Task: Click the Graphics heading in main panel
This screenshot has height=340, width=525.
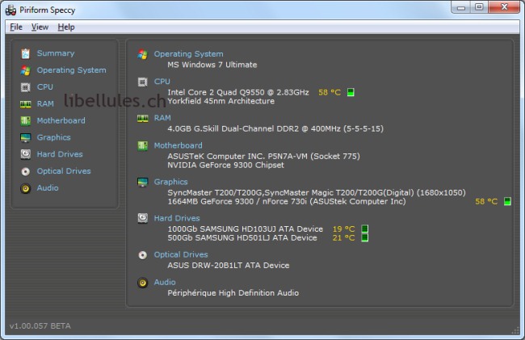Action: tap(170, 182)
